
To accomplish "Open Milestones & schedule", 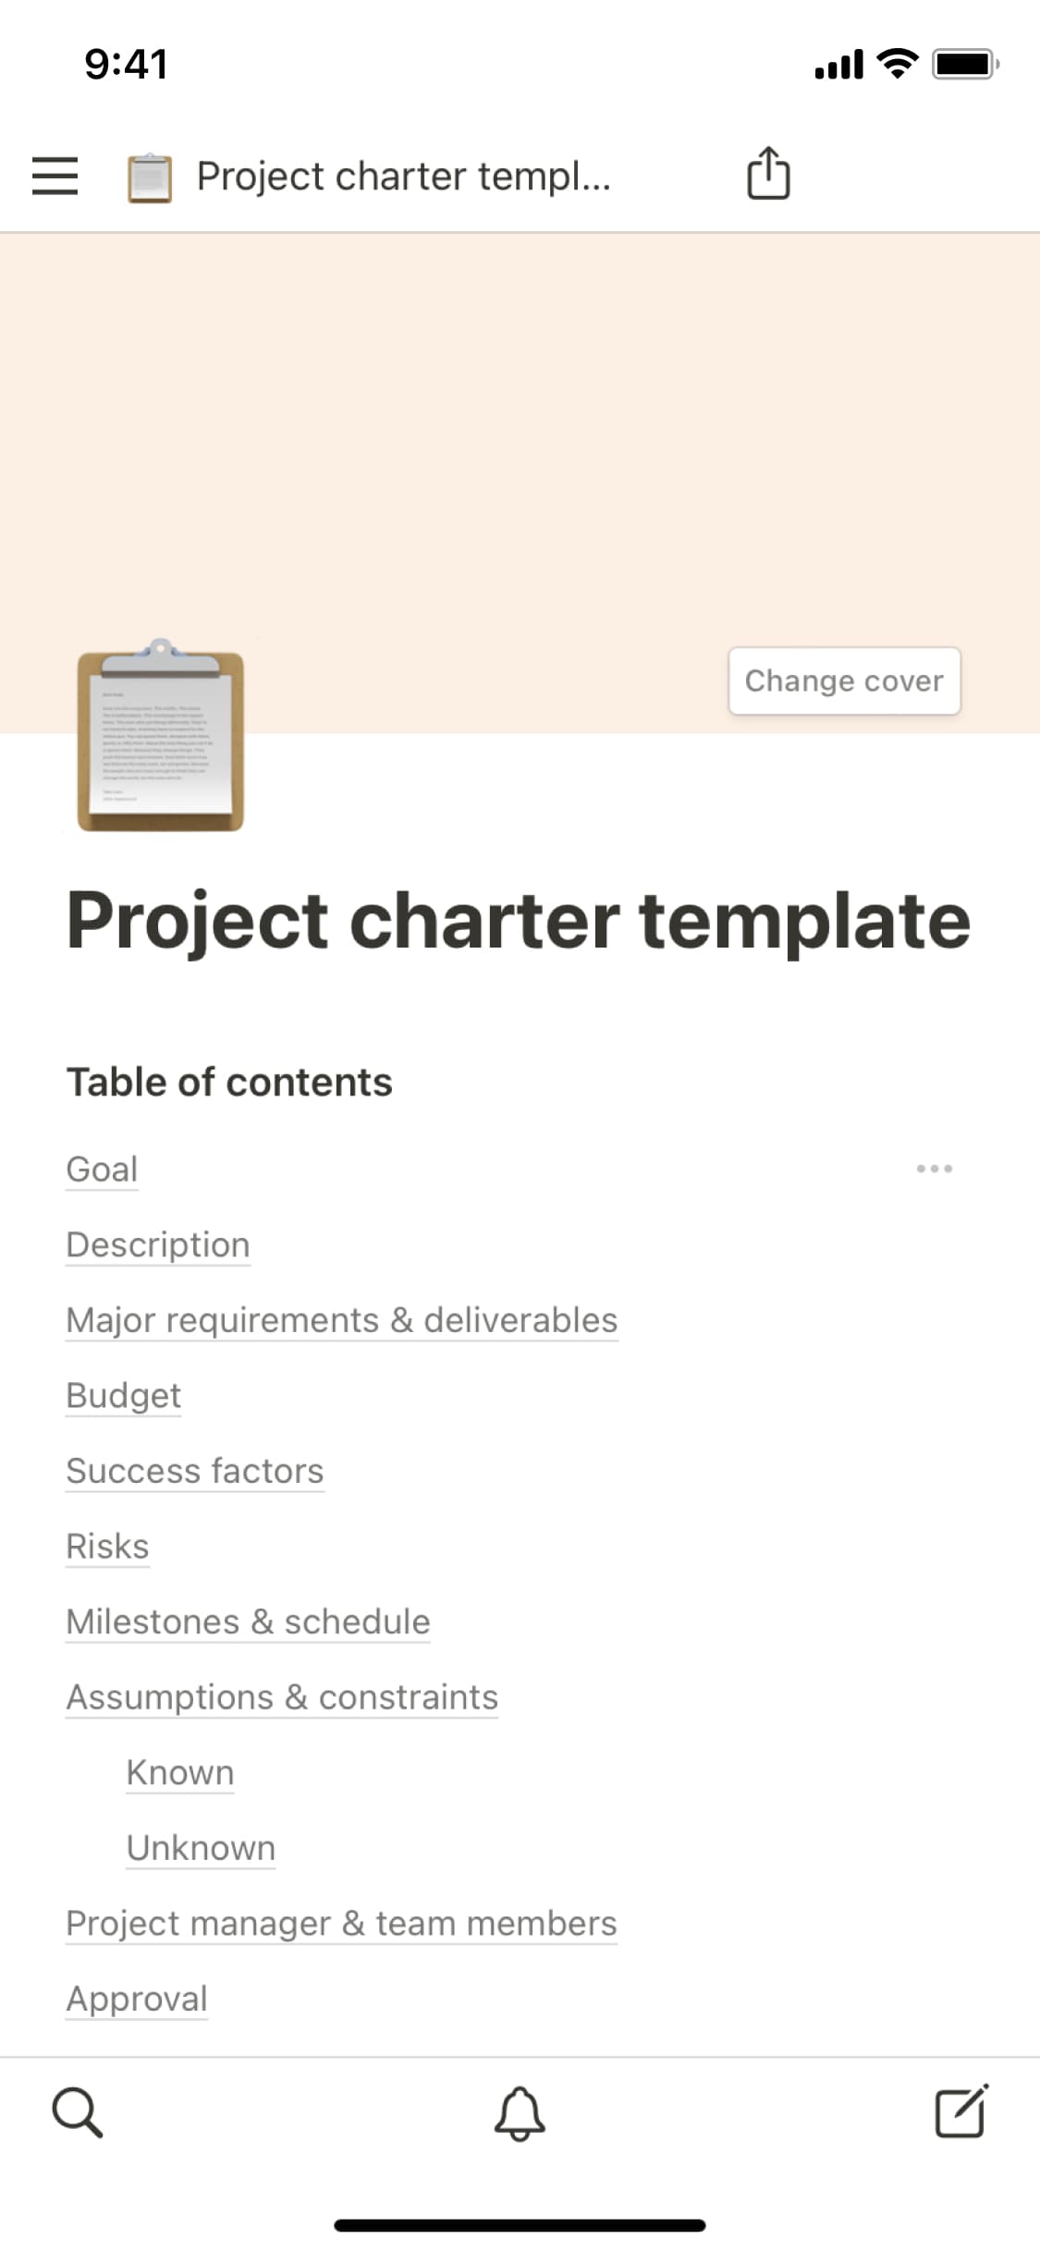I will click(248, 1622).
